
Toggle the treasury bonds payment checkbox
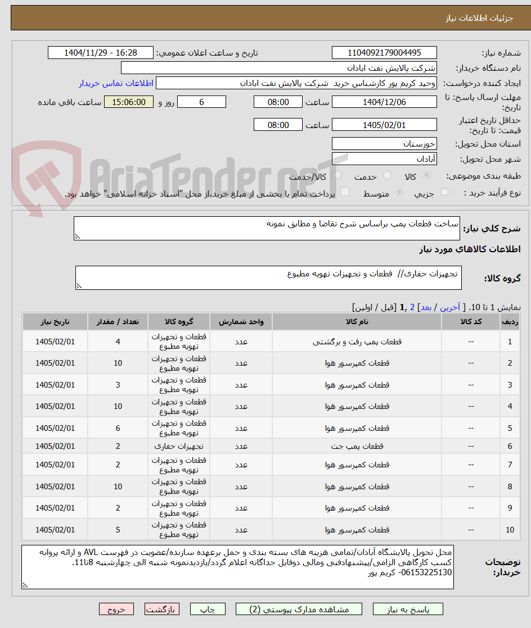click(344, 192)
